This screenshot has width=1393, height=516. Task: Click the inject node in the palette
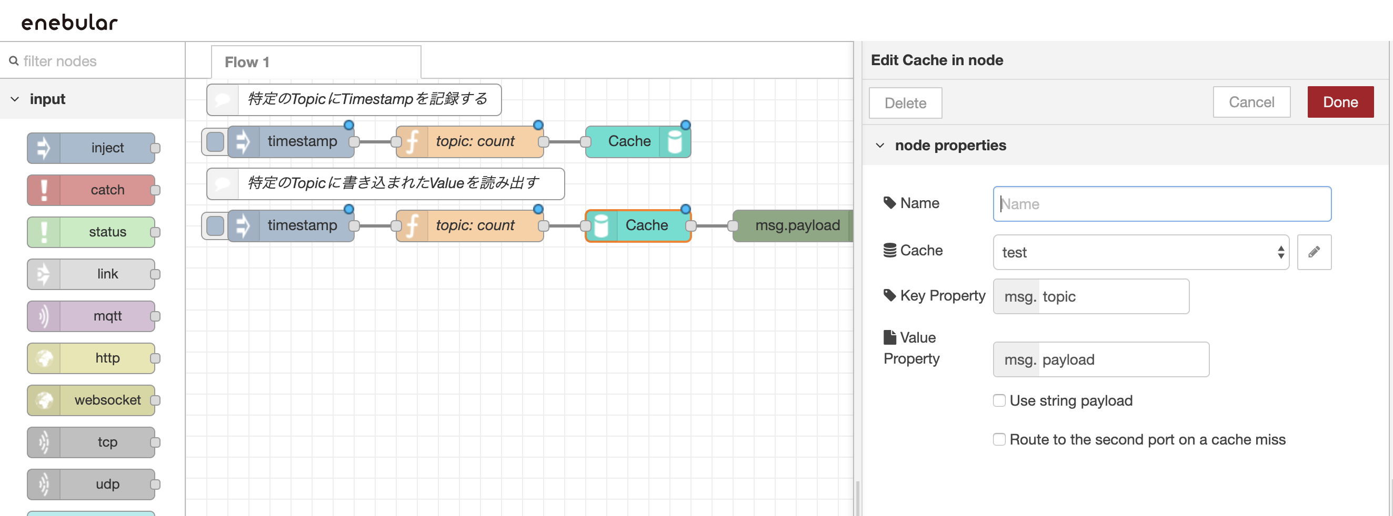(x=91, y=148)
